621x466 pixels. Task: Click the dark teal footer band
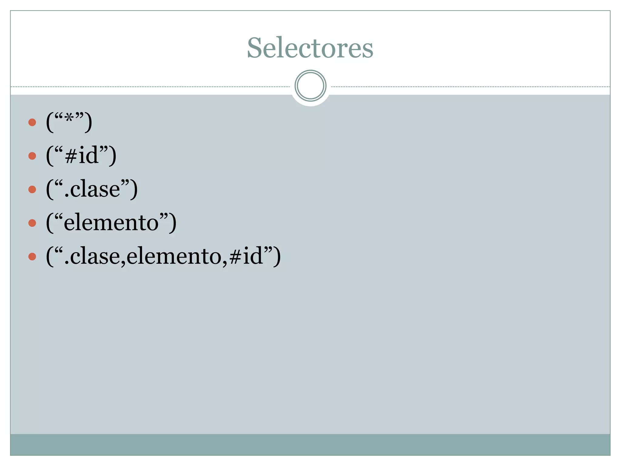click(x=310, y=444)
